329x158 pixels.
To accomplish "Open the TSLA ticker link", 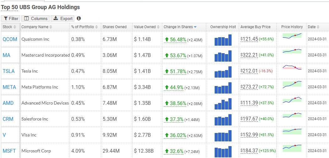I will coord(8,71).
